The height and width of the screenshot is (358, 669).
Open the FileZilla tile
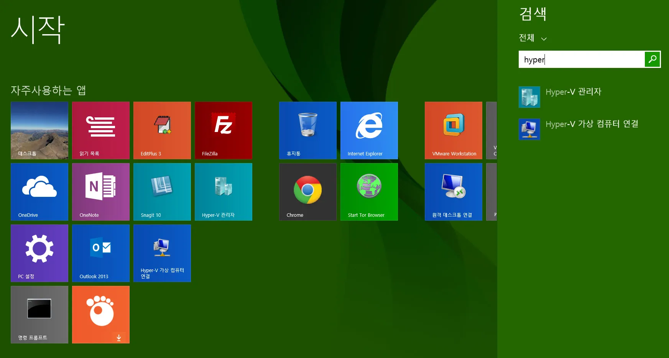pos(224,130)
